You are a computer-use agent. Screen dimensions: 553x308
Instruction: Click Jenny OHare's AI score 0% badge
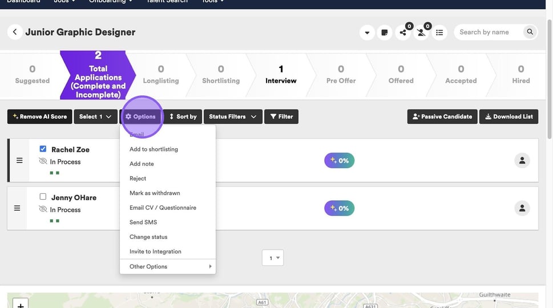[x=339, y=208]
